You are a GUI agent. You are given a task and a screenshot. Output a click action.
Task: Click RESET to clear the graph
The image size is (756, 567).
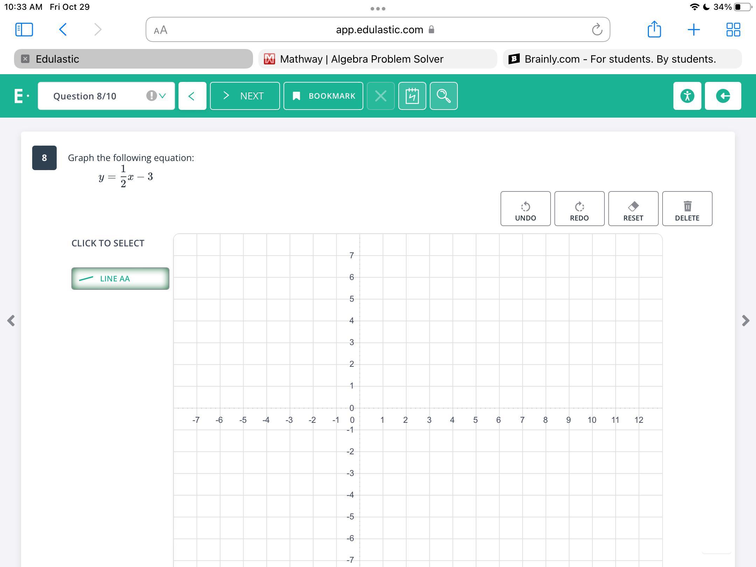pos(633,209)
